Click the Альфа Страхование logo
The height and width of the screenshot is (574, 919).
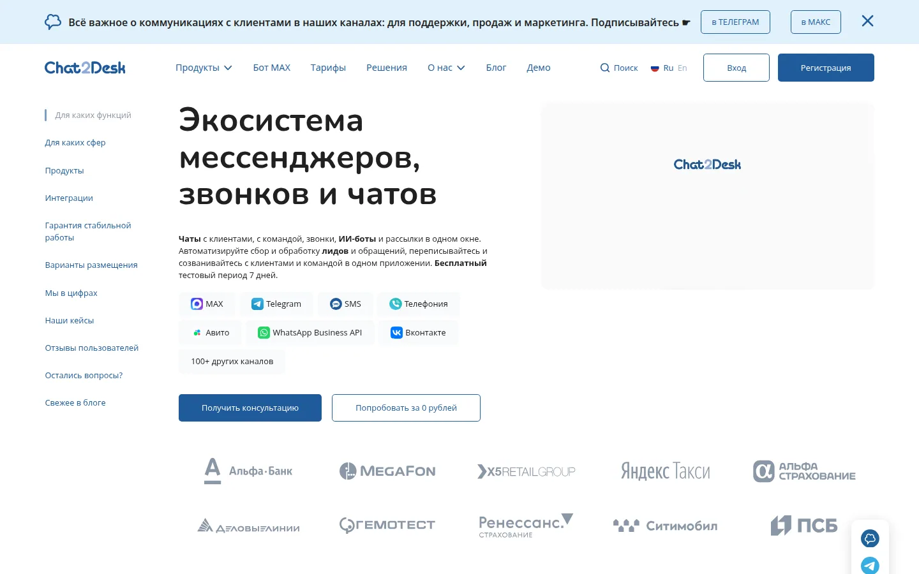[804, 471]
